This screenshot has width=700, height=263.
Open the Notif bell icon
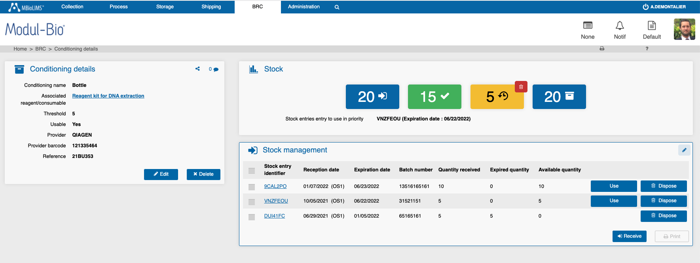point(620,26)
